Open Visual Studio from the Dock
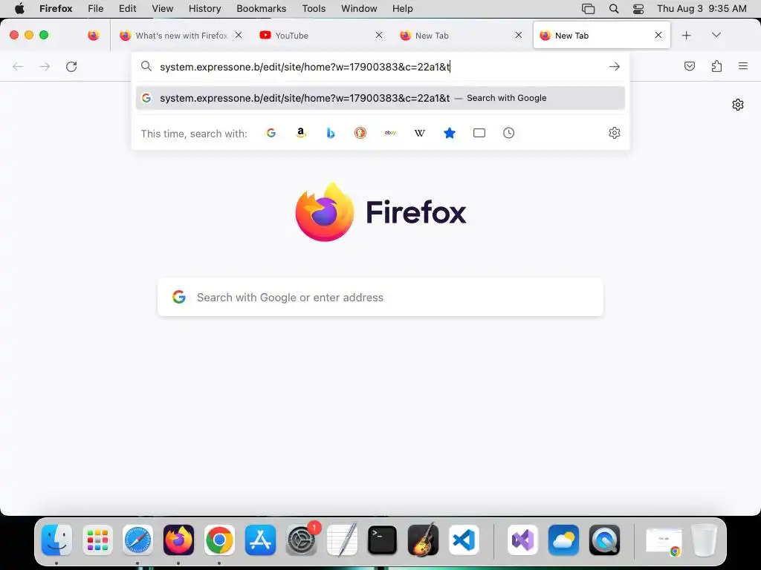 click(522, 540)
